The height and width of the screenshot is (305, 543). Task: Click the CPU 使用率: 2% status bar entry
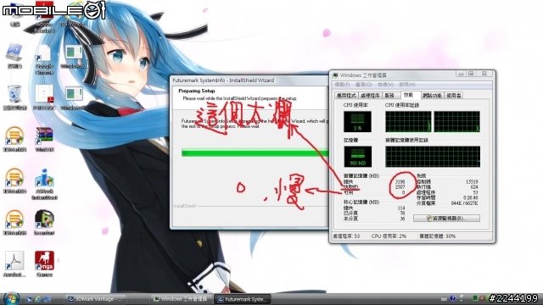(389, 236)
